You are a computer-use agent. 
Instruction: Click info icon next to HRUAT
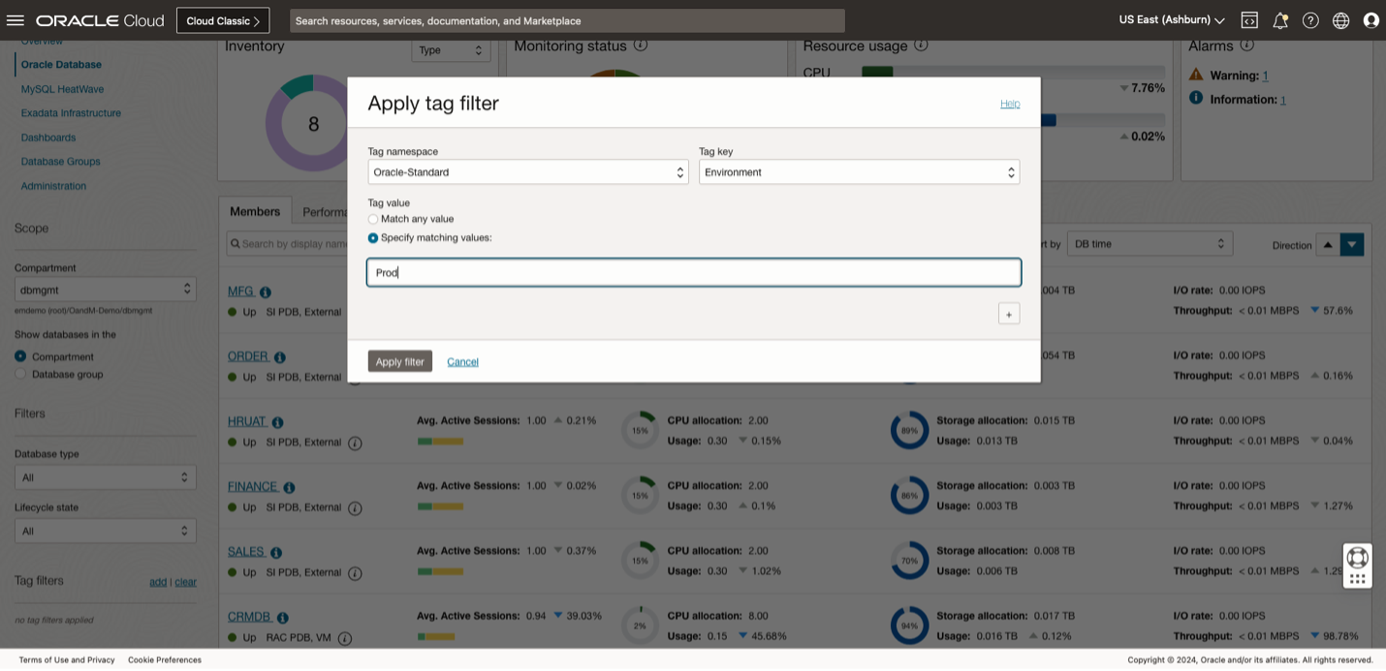[278, 422]
